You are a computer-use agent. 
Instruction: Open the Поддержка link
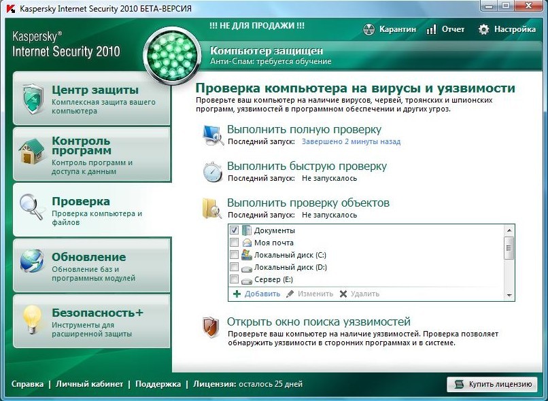158,384
